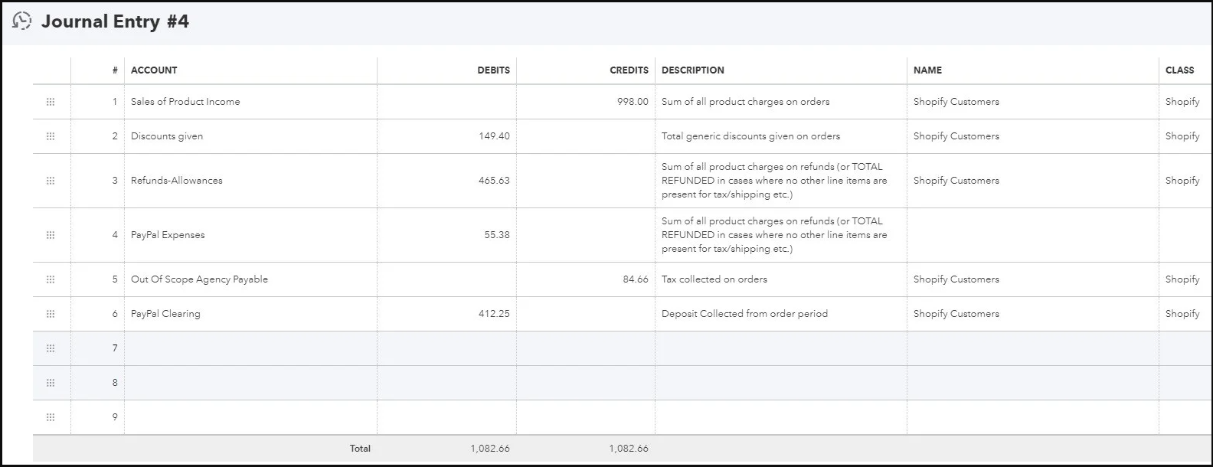Click the drag handle icon on row 2
The width and height of the screenshot is (1213, 467).
pyautogui.click(x=51, y=136)
